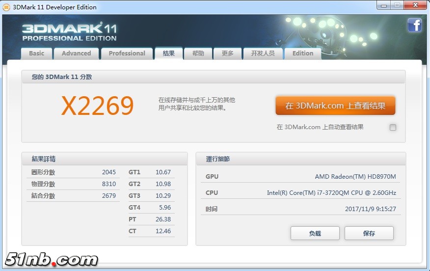The height and width of the screenshot is (271, 430).
Task: Click the window title 3DMark 11 Developer Edition
Action: [54, 7]
